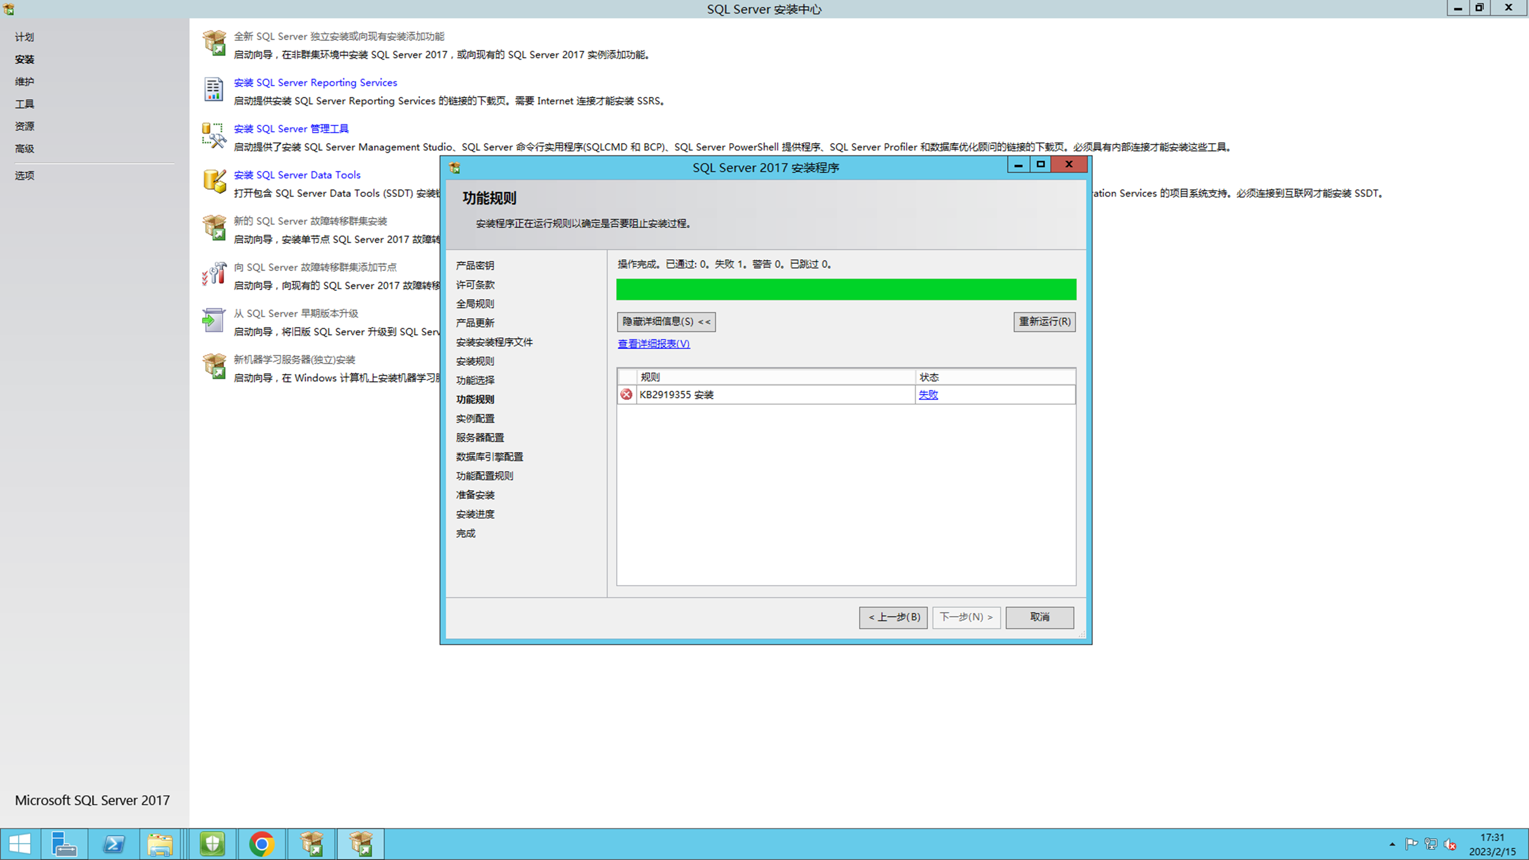Open PowerShell from the taskbar
The height and width of the screenshot is (860, 1529).
(x=113, y=844)
